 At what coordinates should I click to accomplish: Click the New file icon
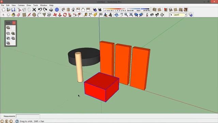click(3, 10)
